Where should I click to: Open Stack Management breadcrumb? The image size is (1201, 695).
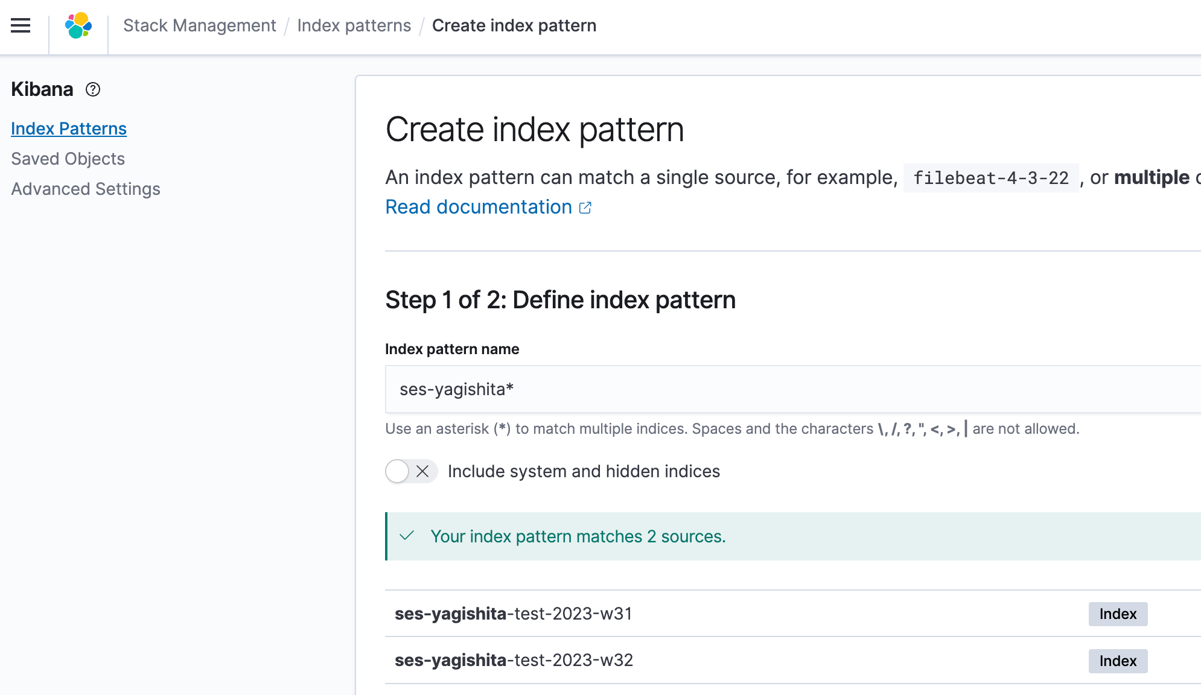[199, 25]
